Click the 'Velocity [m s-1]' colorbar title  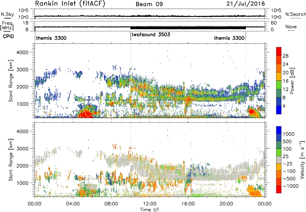pos(302,160)
